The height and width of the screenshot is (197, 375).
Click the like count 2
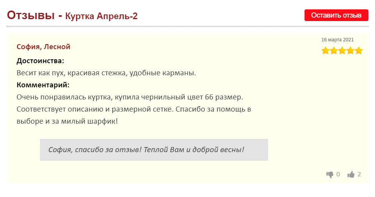tap(359, 174)
